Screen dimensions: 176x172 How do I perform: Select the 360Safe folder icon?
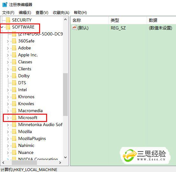[14, 41]
